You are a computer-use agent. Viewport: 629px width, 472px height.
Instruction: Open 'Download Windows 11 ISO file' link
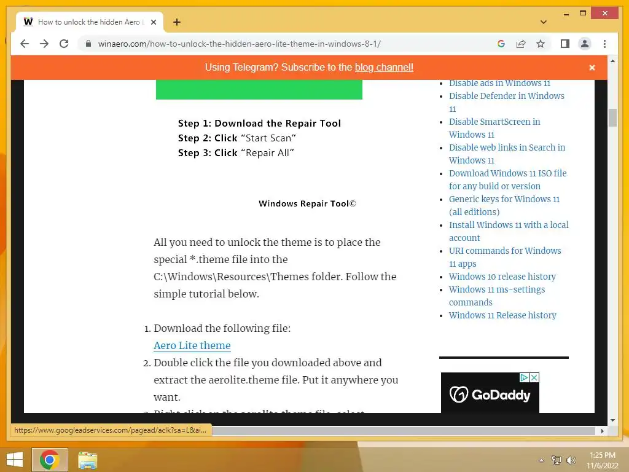(508, 179)
